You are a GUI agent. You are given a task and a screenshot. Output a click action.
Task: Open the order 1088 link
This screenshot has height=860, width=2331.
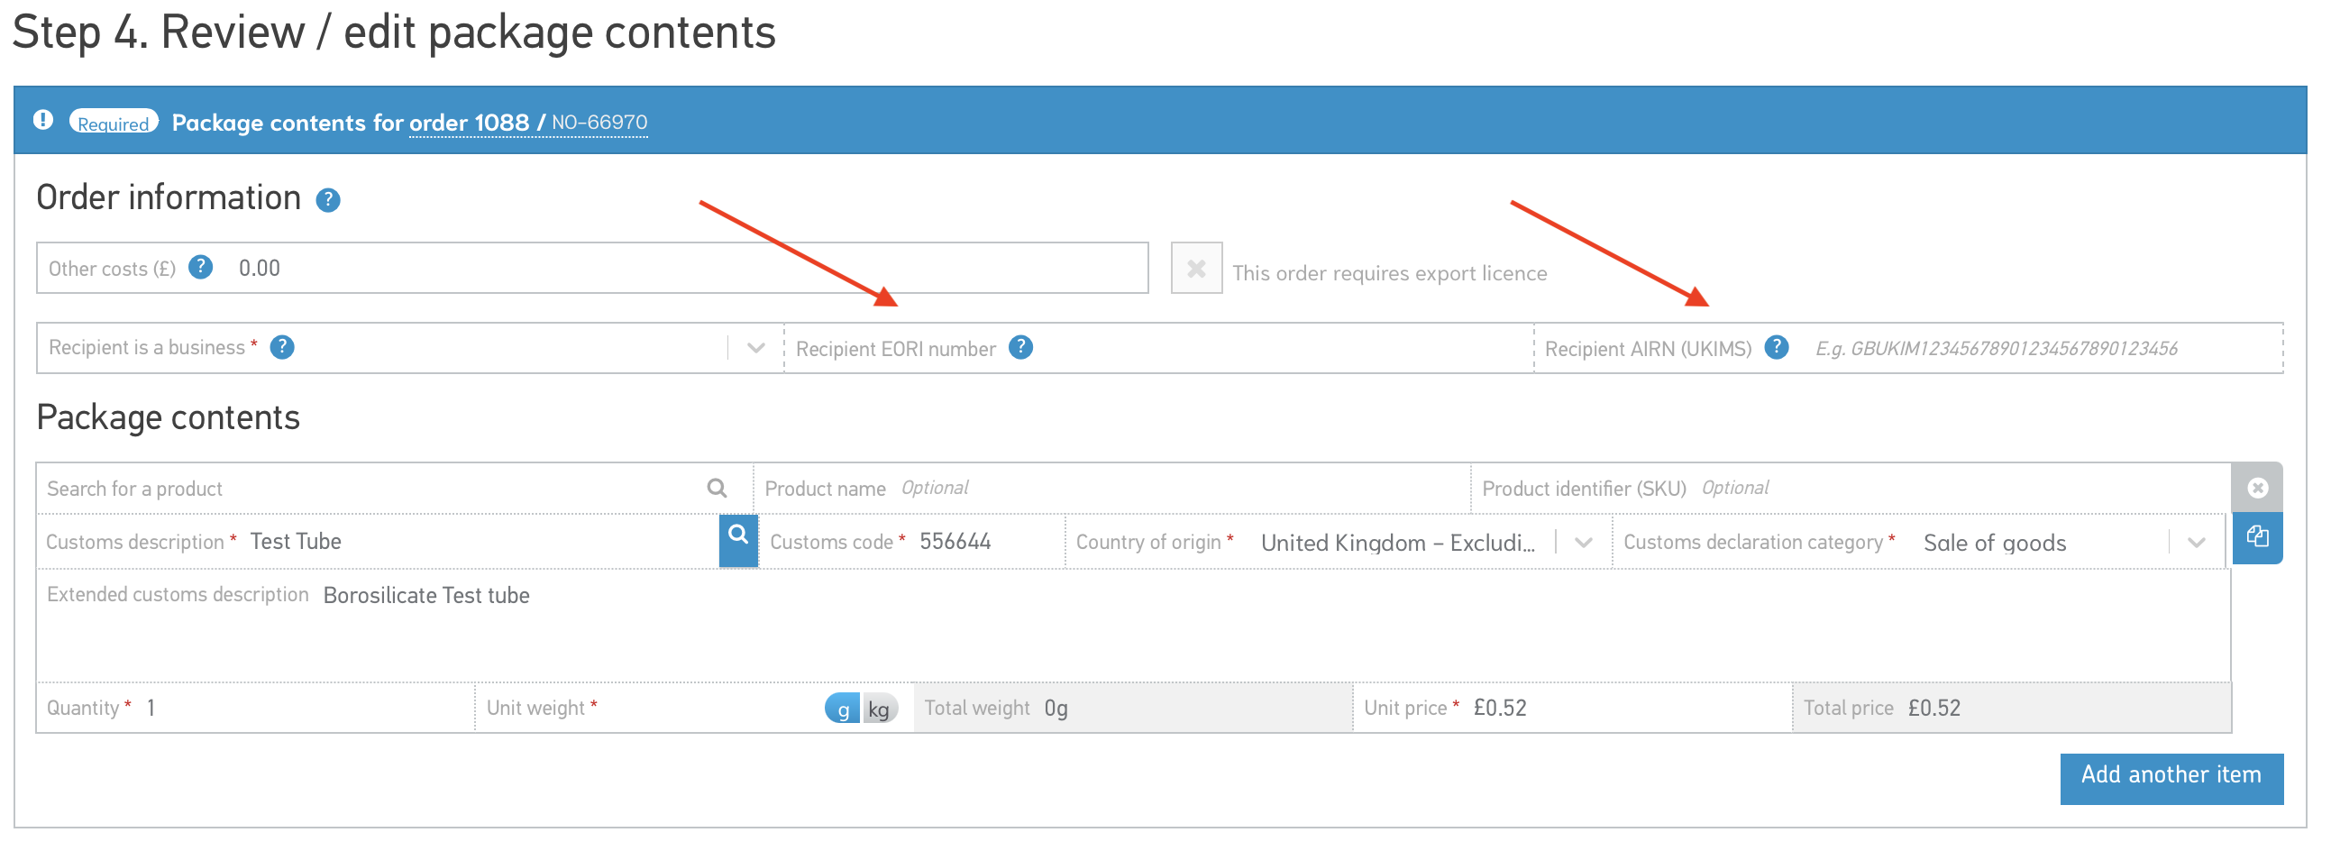click(469, 124)
